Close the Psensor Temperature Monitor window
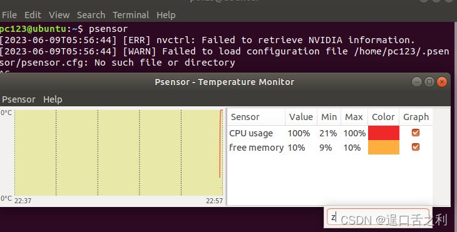The height and width of the screenshot is (232, 457). coord(442,82)
